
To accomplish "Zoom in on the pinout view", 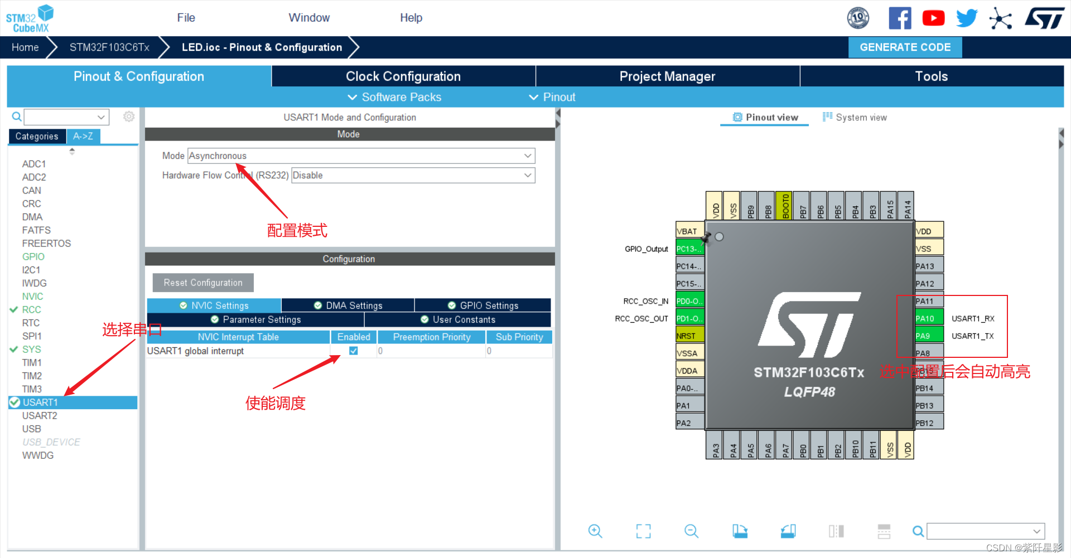I will [x=595, y=531].
